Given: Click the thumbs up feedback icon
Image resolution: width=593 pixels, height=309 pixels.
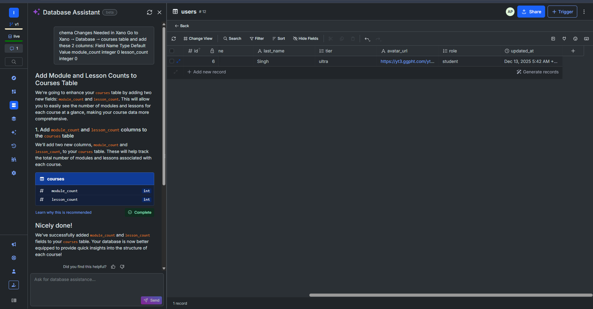Looking at the screenshot, I should pyautogui.click(x=113, y=267).
